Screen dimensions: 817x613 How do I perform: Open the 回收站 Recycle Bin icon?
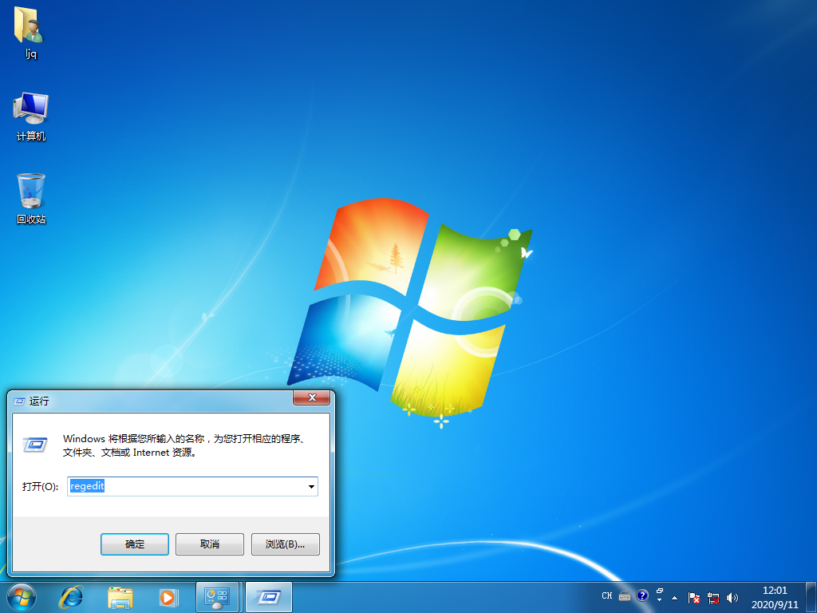pyautogui.click(x=30, y=192)
